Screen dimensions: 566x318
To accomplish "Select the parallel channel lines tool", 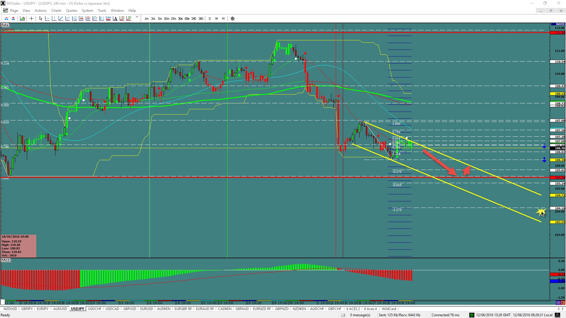I will 68,19.
